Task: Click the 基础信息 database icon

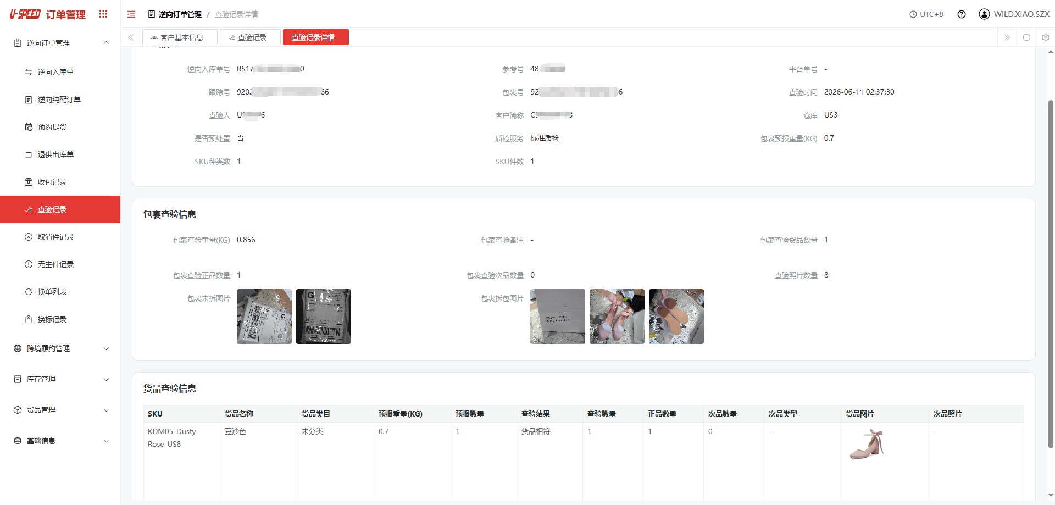Action: tap(18, 441)
